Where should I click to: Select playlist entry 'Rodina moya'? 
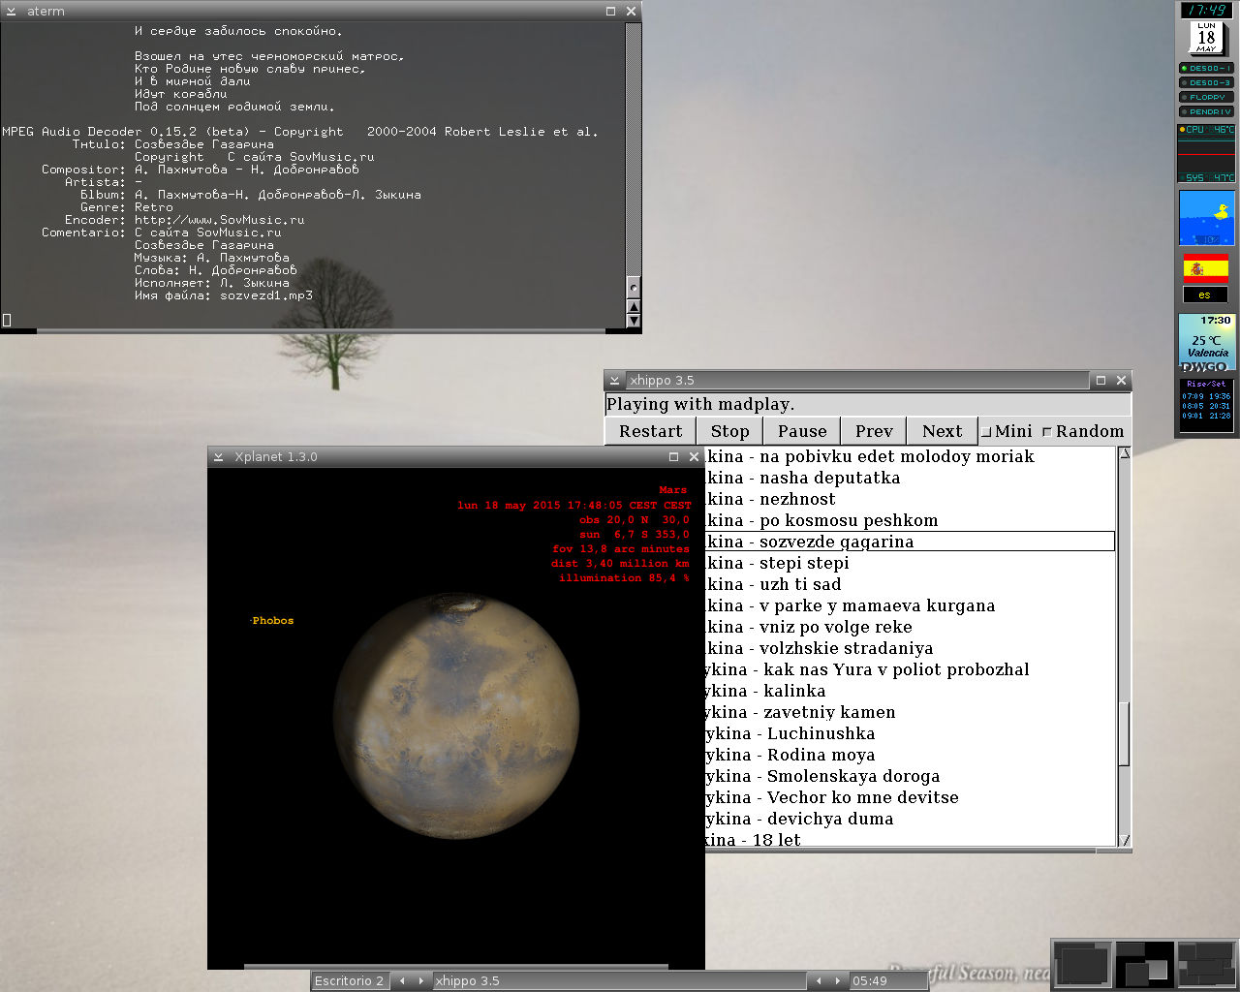(910, 755)
